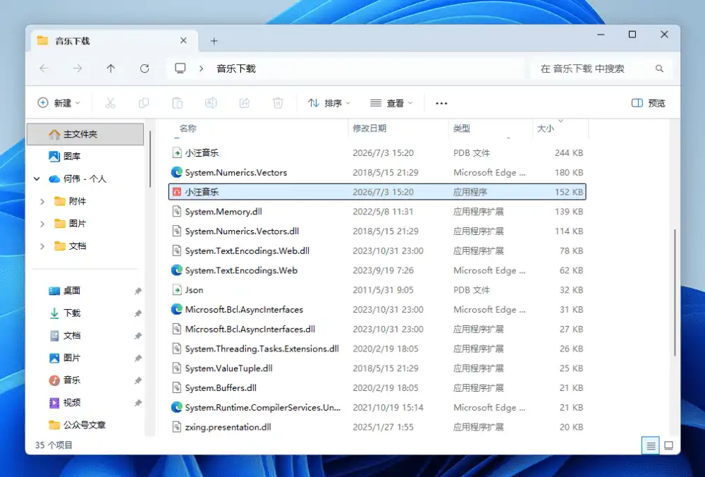Click the Delete trash icon
Screen dimensions: 705x477
278,103
